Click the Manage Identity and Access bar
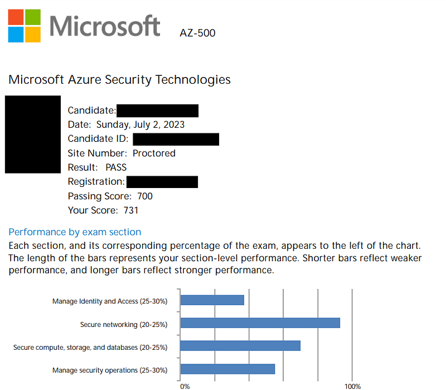Viewport: 446px width, 390px height. [212, 300]
